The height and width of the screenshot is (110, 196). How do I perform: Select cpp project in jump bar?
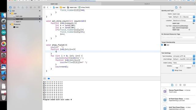coord(56,7)
